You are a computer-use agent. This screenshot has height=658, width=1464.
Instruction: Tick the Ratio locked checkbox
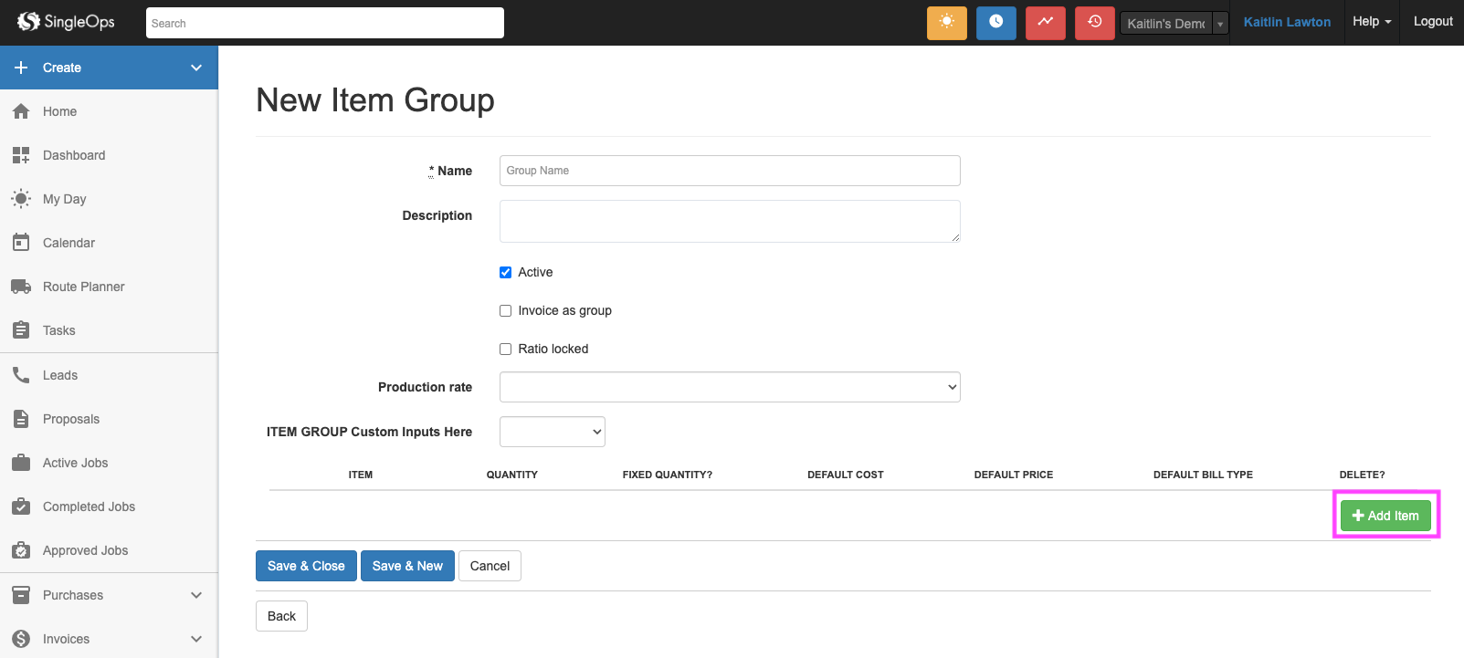point(506,350)
